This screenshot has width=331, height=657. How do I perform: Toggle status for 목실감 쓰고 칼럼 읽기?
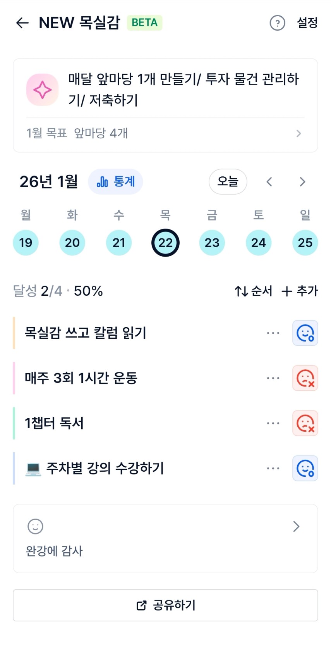[x=305, y=333]
